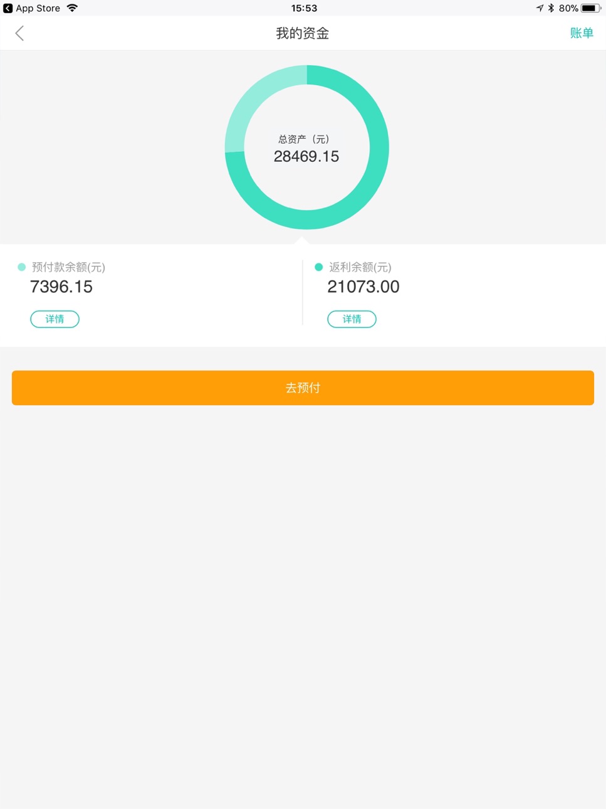Return to App Store via status bar
The width and height of the screenshot is (606, 809).
32,8
